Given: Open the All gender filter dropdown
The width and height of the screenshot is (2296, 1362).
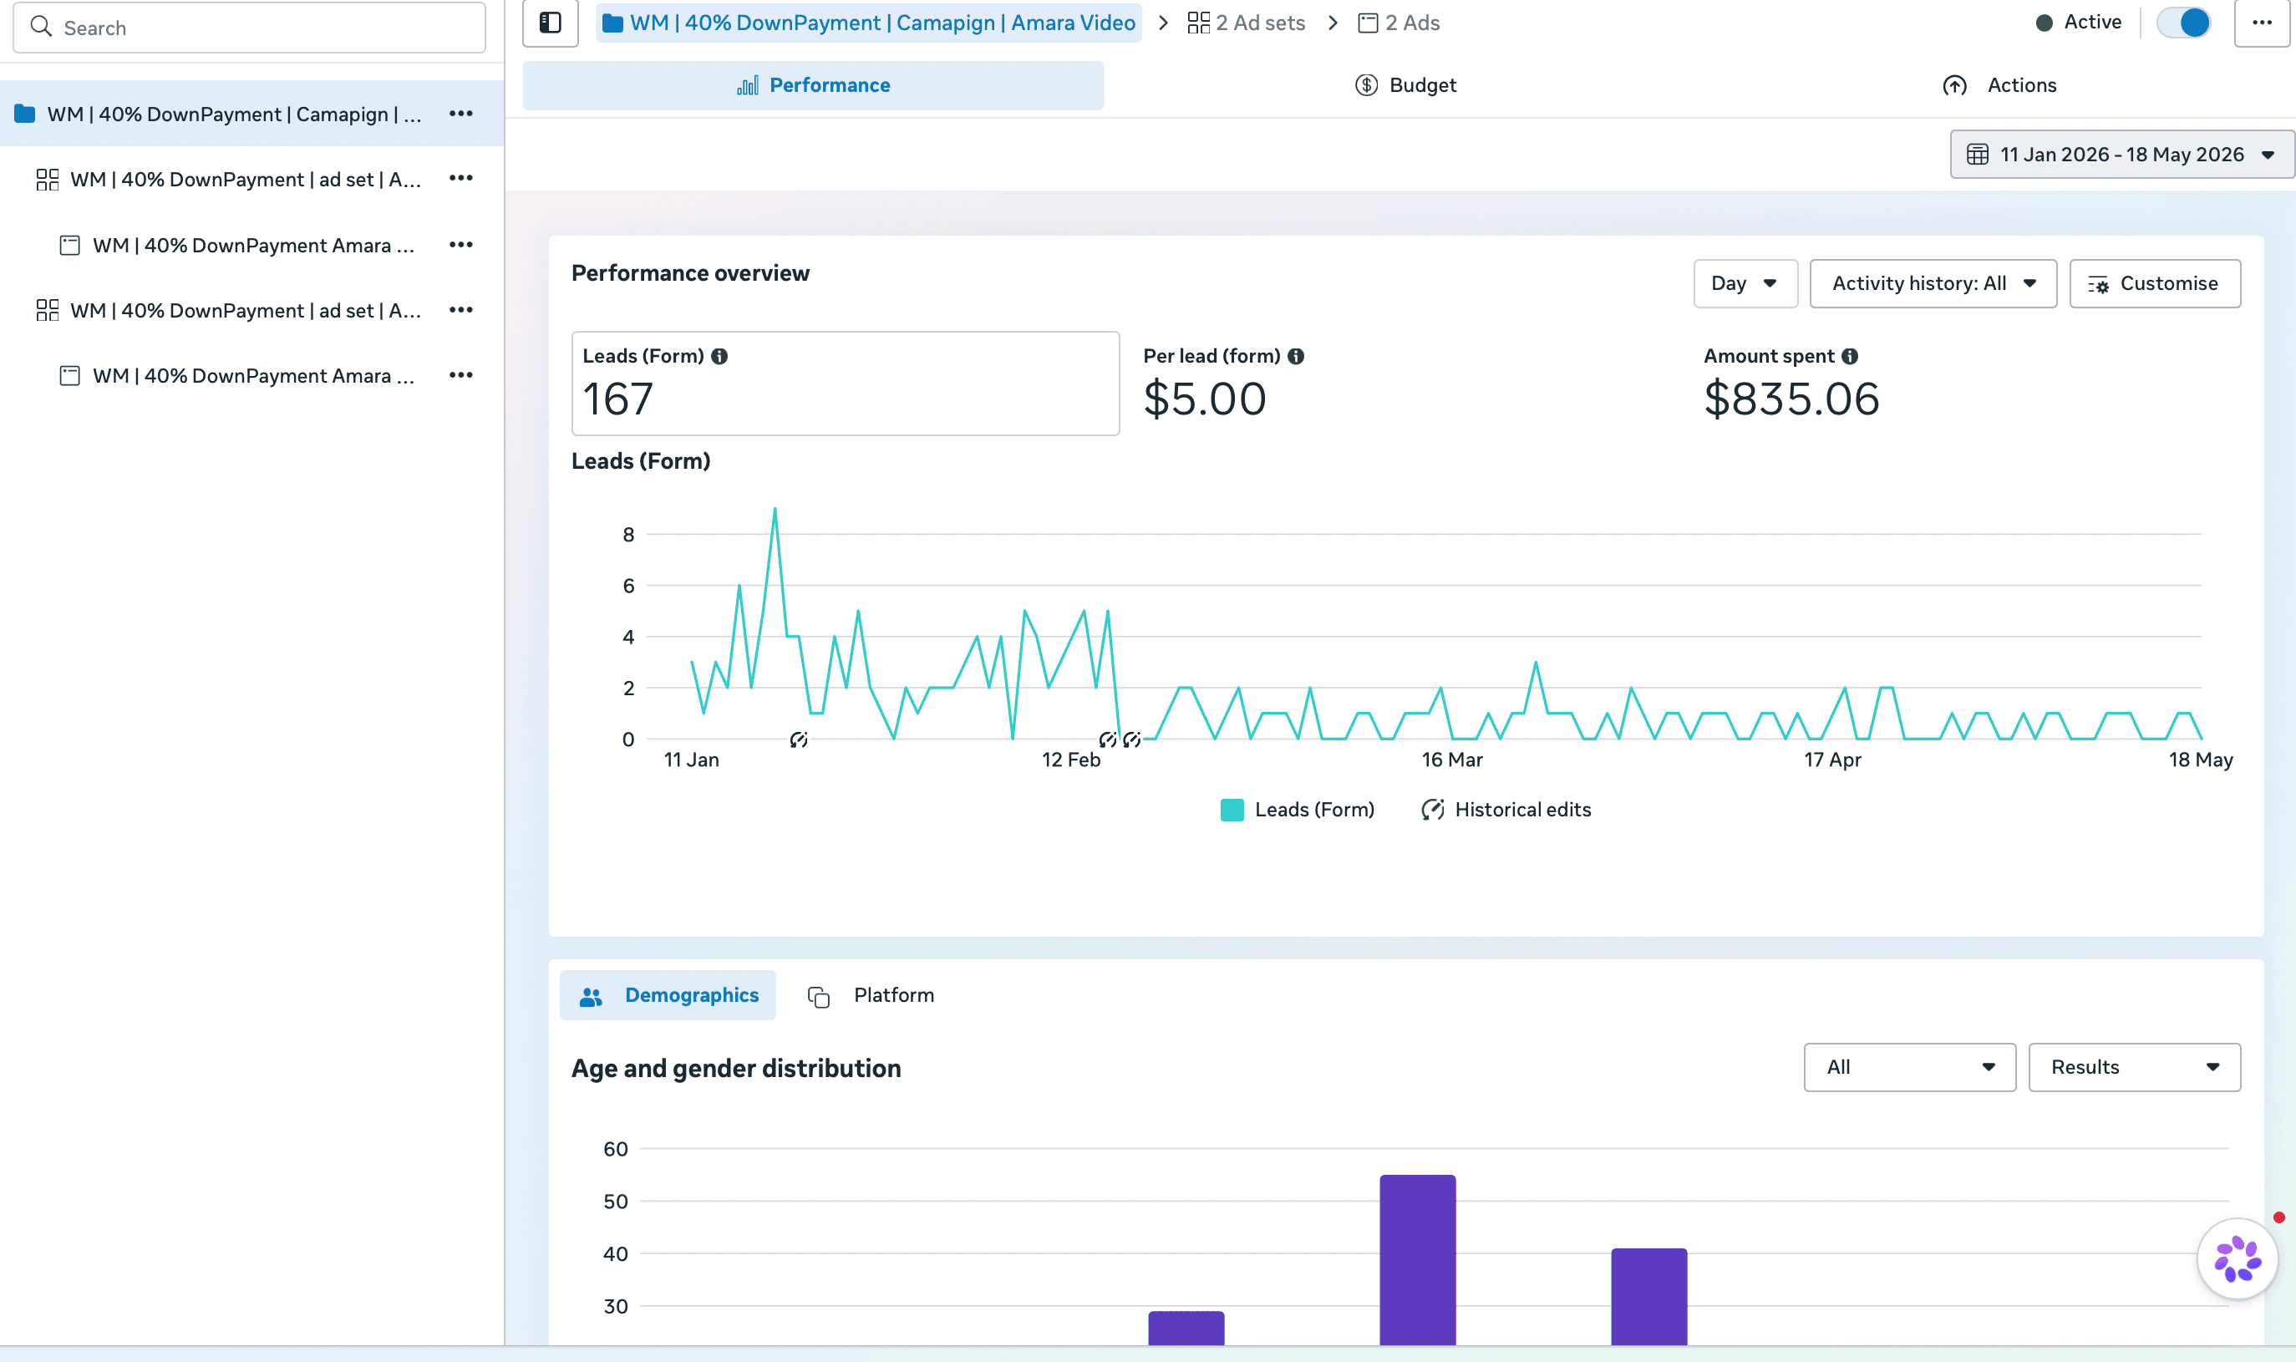Looking at the screenshot, I should click(1910, 1067).
